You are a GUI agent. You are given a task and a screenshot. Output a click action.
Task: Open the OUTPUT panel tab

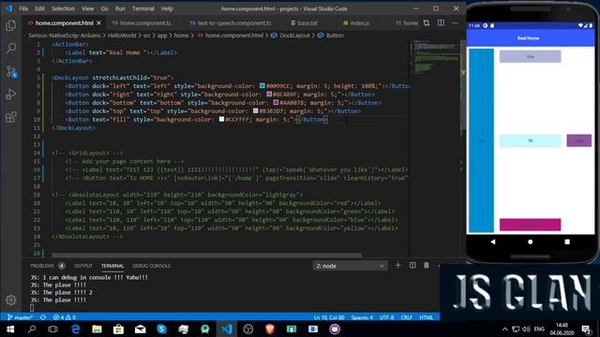click(x=83, y=266)
